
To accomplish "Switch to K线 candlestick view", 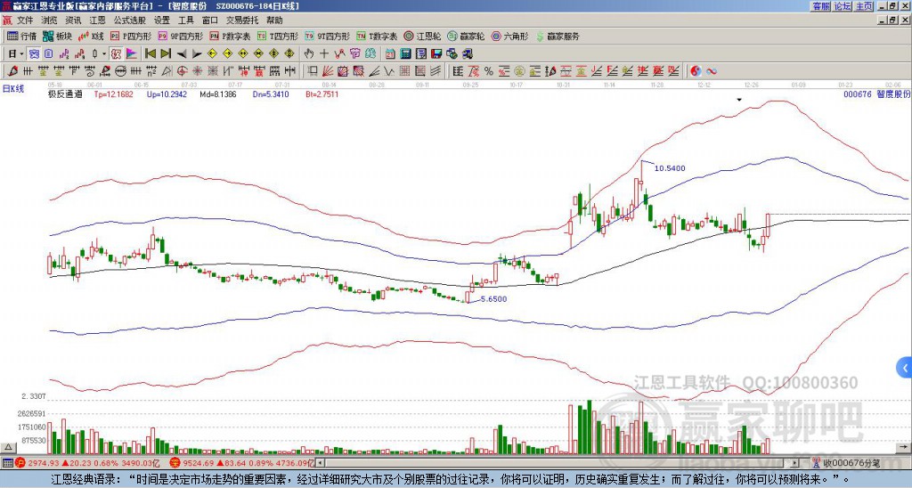I will pos(92,36).
